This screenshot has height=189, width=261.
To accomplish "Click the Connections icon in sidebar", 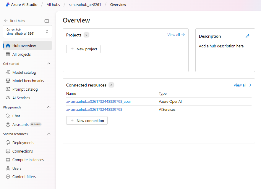I will 8,151.
